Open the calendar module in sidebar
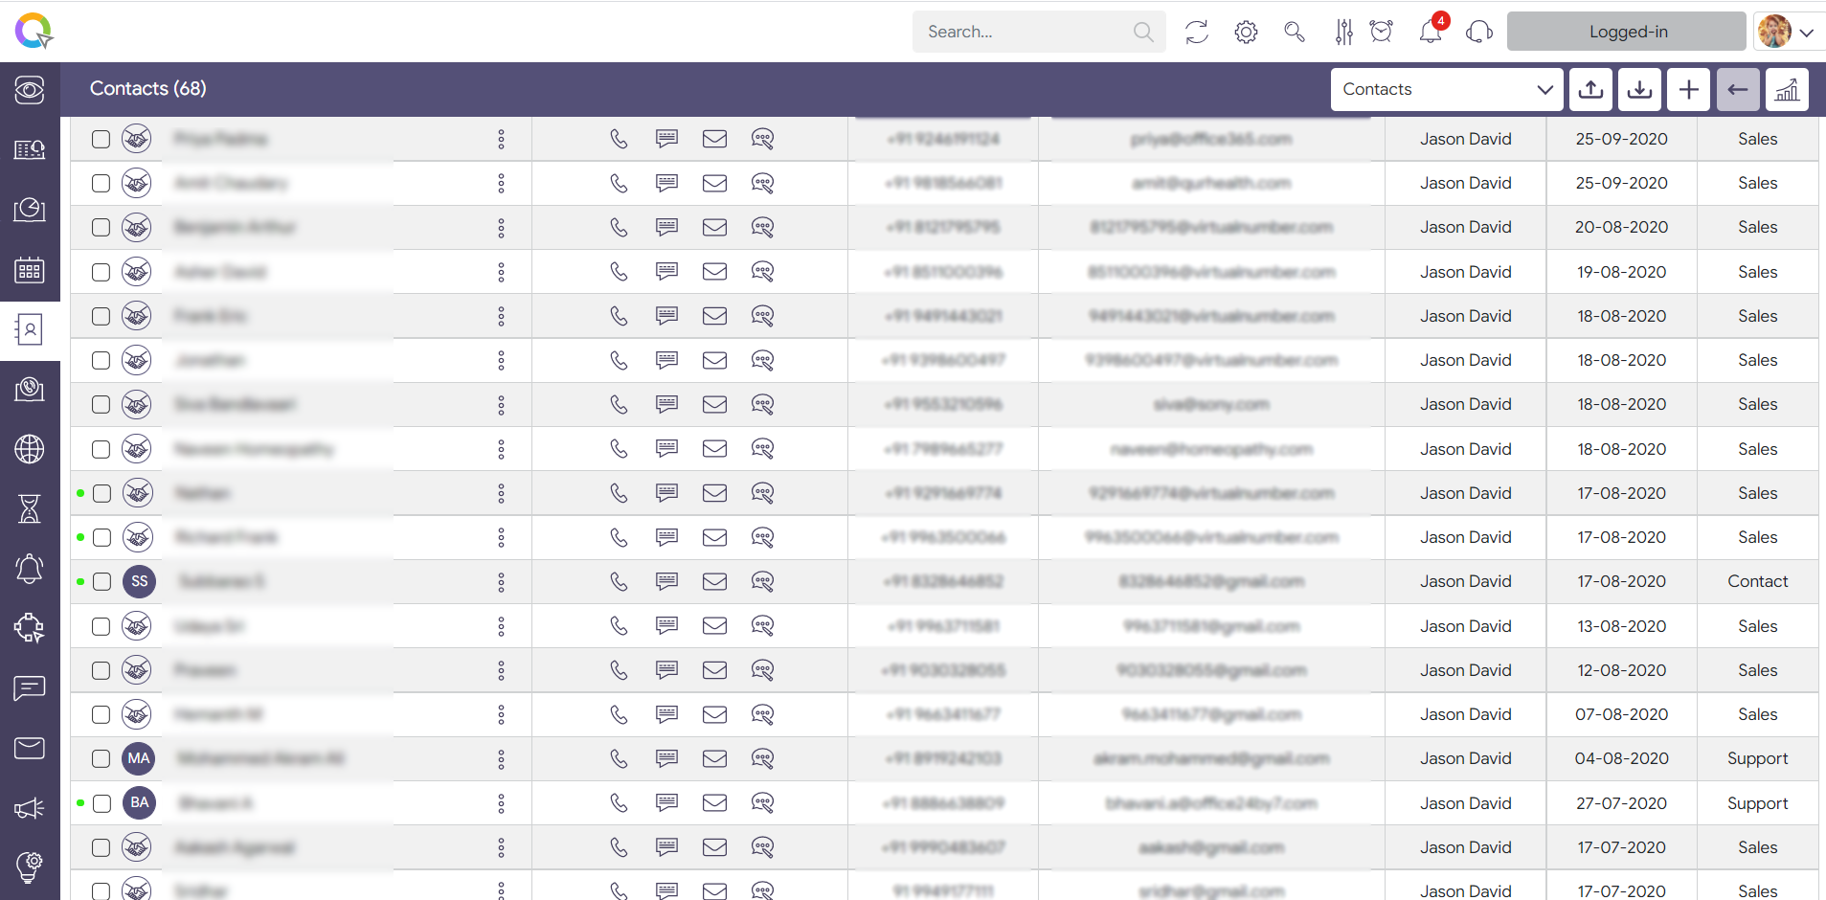 click(x=30, y=270)
